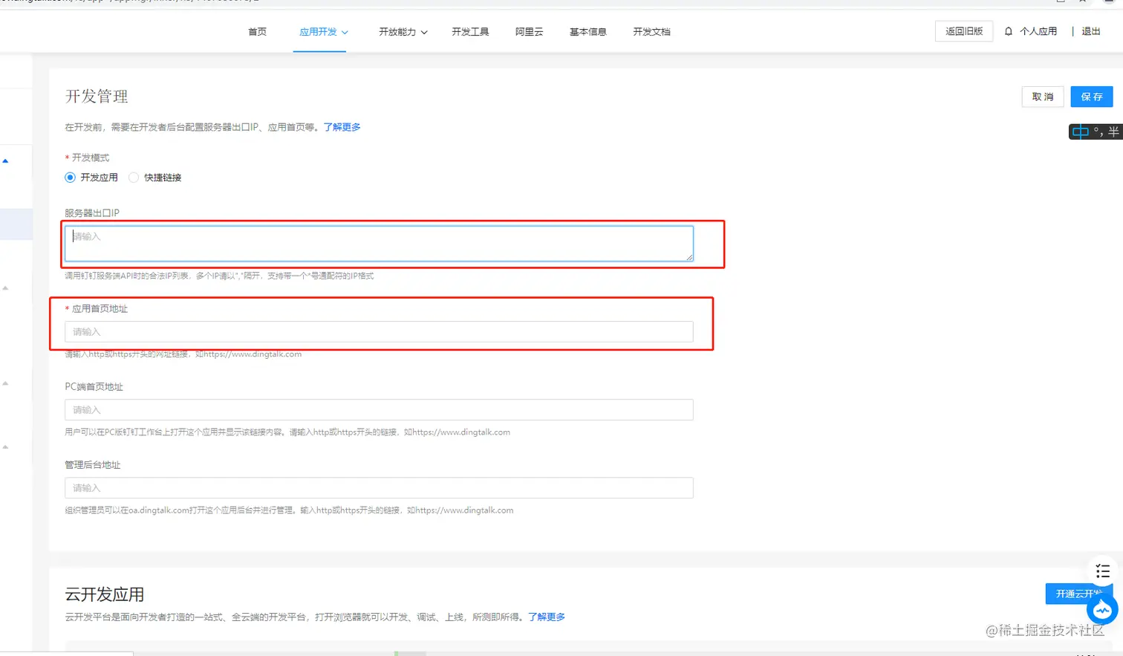Open the 开发文档 menu item
This screenshot has height=656, width=1123.
click(651, 31)
